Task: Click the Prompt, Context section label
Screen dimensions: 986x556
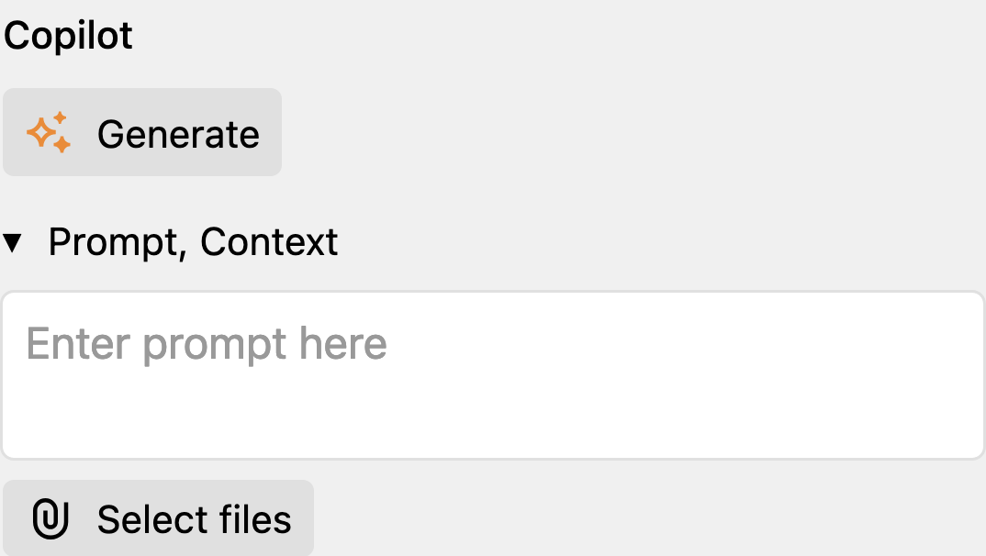Action: tap(193, 242)
